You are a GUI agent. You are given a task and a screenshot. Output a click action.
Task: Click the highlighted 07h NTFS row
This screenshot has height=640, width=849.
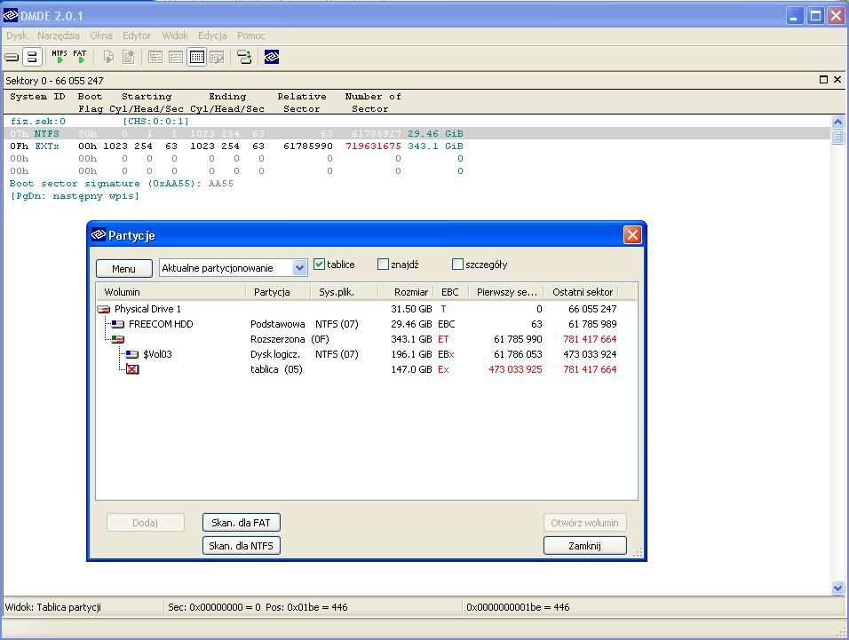pyautogui.click(x=417, y=134)
